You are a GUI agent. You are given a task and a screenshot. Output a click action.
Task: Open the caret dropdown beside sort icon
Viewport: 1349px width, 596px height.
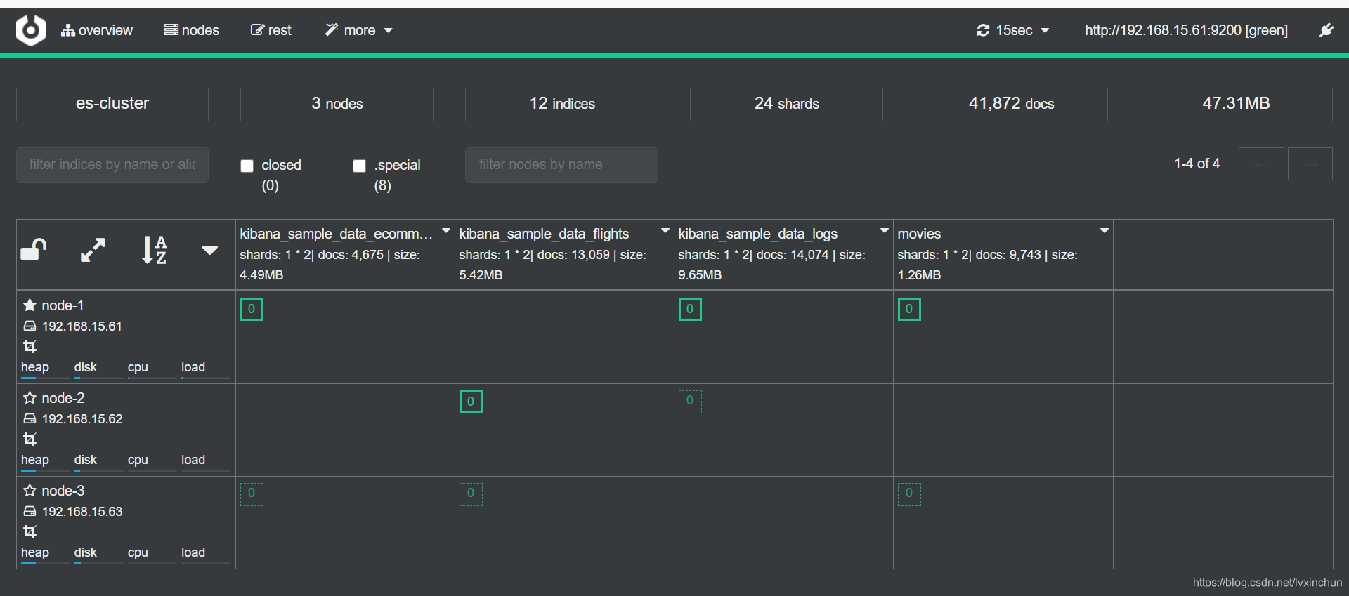(x=209, y=250)
